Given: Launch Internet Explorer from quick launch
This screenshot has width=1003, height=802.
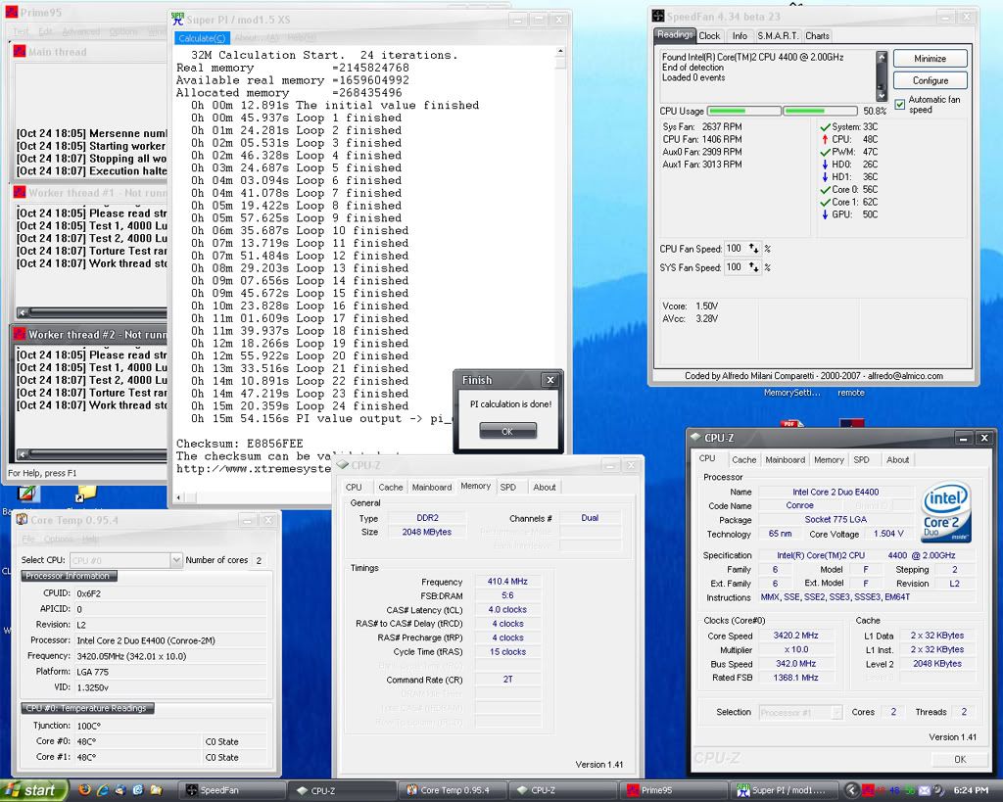Looking at the screenshot, I should (x=102, y=790).
